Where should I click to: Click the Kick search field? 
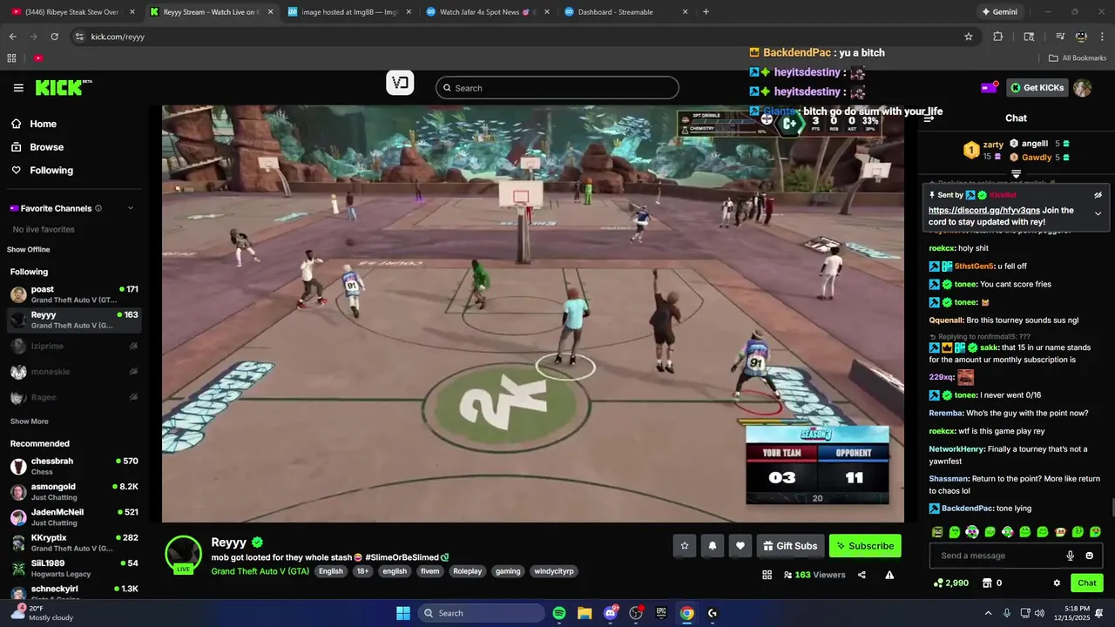tap(557, 88)
